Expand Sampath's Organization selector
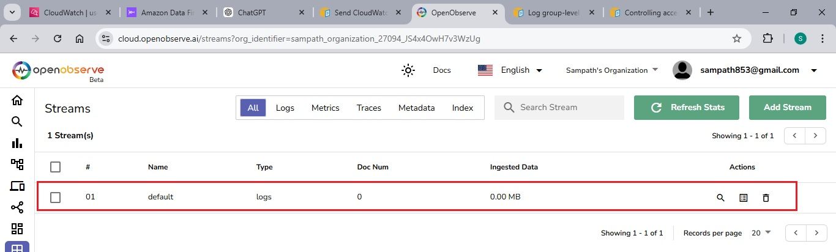The width and height of the screenshot is (836, 252). point(612,70)
